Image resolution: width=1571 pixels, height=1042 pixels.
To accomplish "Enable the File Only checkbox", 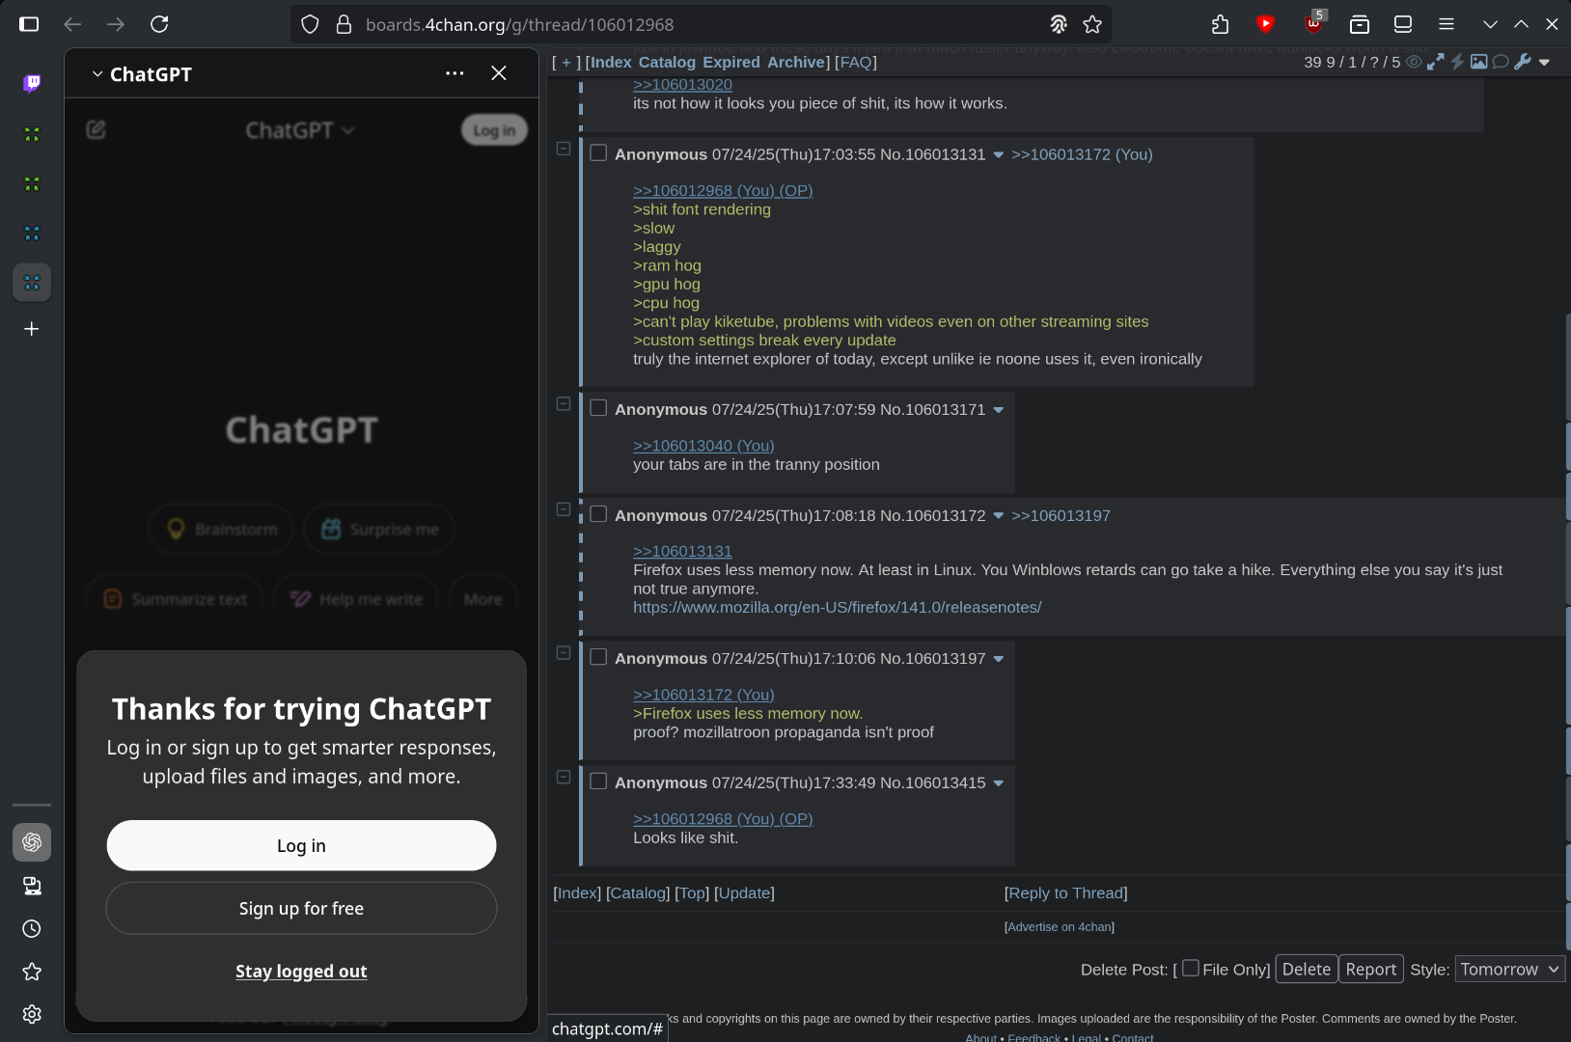I will 1191,968.
